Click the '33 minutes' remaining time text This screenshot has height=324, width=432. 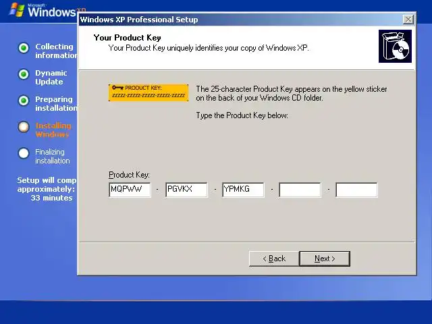click(x=51, y=198)
